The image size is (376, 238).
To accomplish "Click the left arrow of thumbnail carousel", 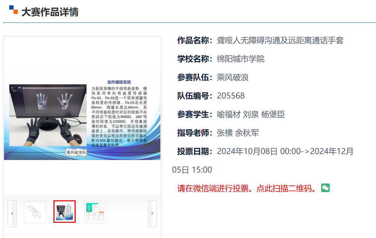I will (x=12, y=214).
